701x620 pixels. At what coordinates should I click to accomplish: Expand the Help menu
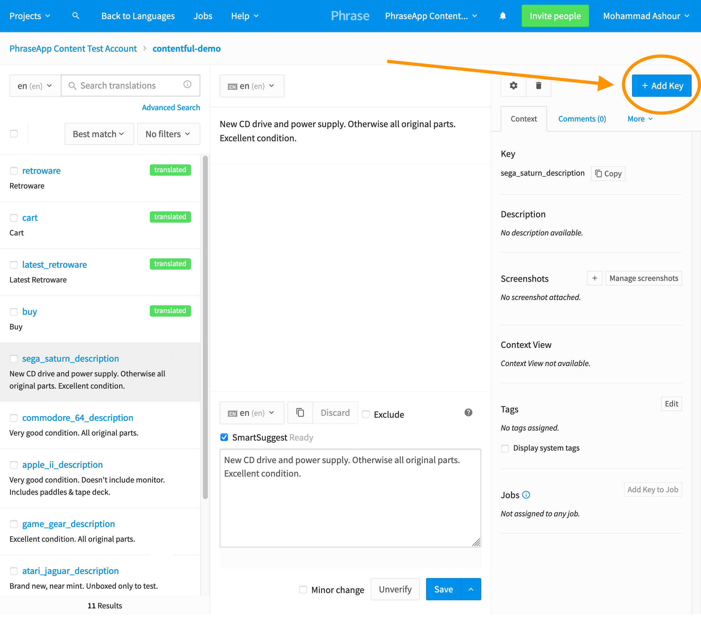(245, 16)
